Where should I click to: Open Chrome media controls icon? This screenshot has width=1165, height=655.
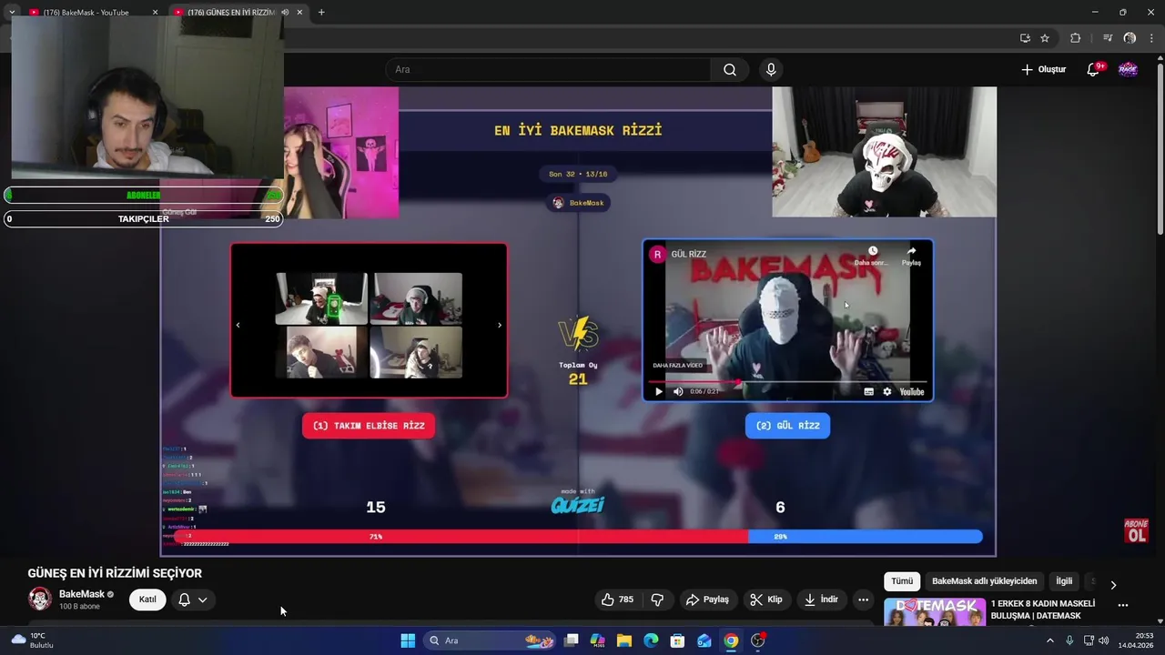1107,38
